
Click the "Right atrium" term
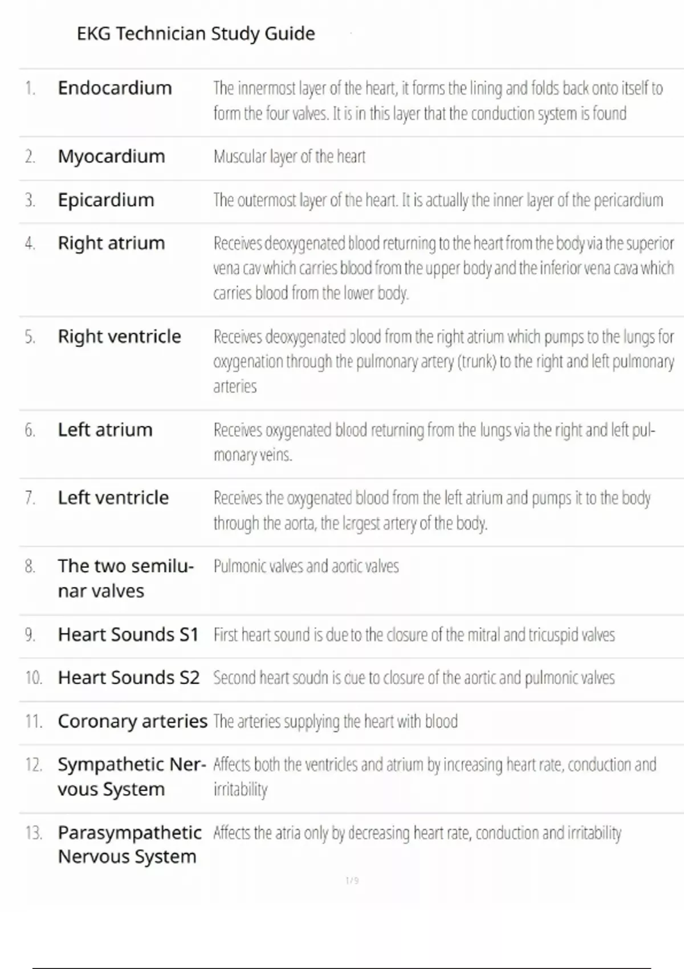coord(111,243)
